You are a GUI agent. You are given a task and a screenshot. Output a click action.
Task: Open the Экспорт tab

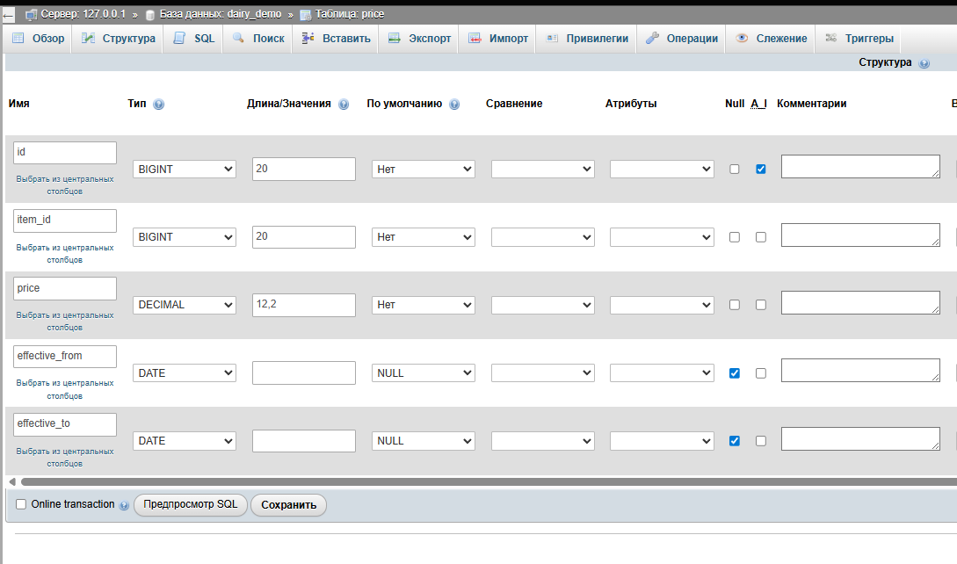point(419,39)
